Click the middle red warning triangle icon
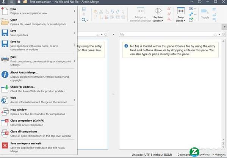The height and width of the screenshot is (158, 227). [169, 14]
